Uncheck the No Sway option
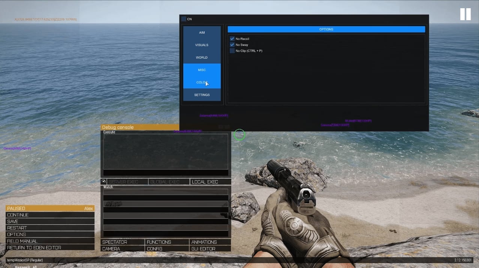The height and width of the screenshot is (268, 479). tap(232, 45)
